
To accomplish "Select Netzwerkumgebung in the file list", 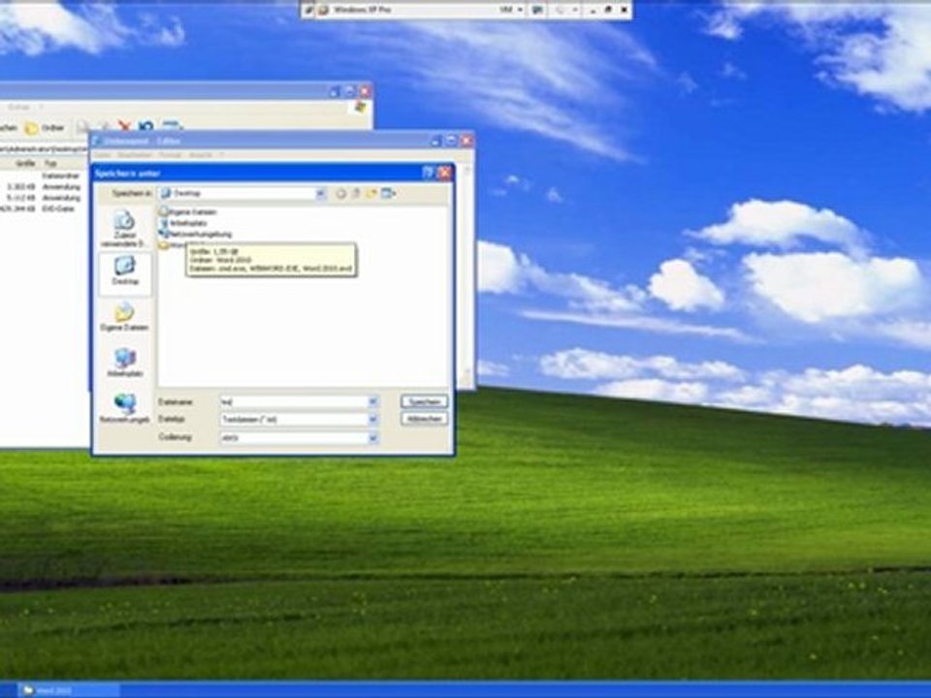I will tap(196, 235).
